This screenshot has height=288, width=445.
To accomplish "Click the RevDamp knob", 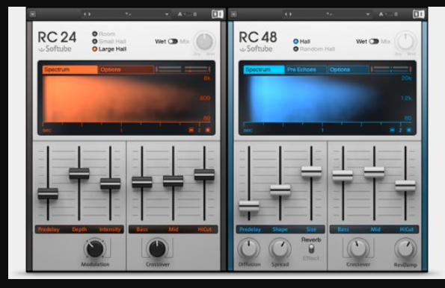I will [x=405, y=248].
